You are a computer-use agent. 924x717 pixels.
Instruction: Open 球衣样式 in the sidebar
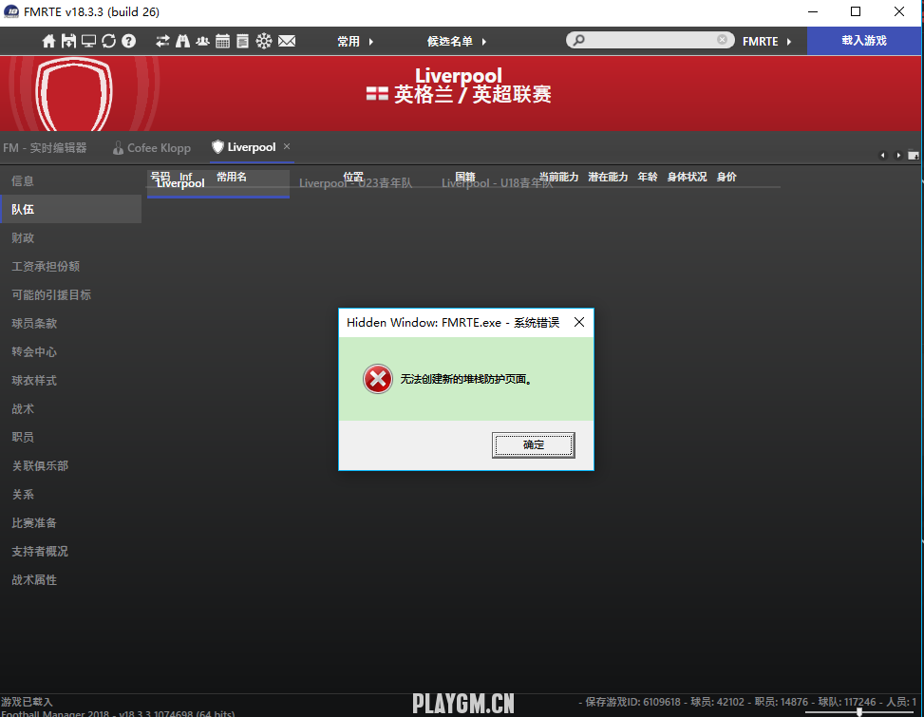(70, 381)
